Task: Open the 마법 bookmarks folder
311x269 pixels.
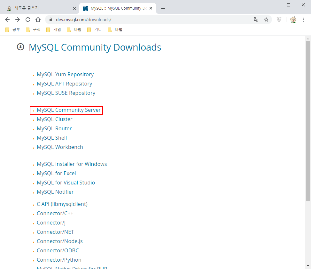Action: 115,29
